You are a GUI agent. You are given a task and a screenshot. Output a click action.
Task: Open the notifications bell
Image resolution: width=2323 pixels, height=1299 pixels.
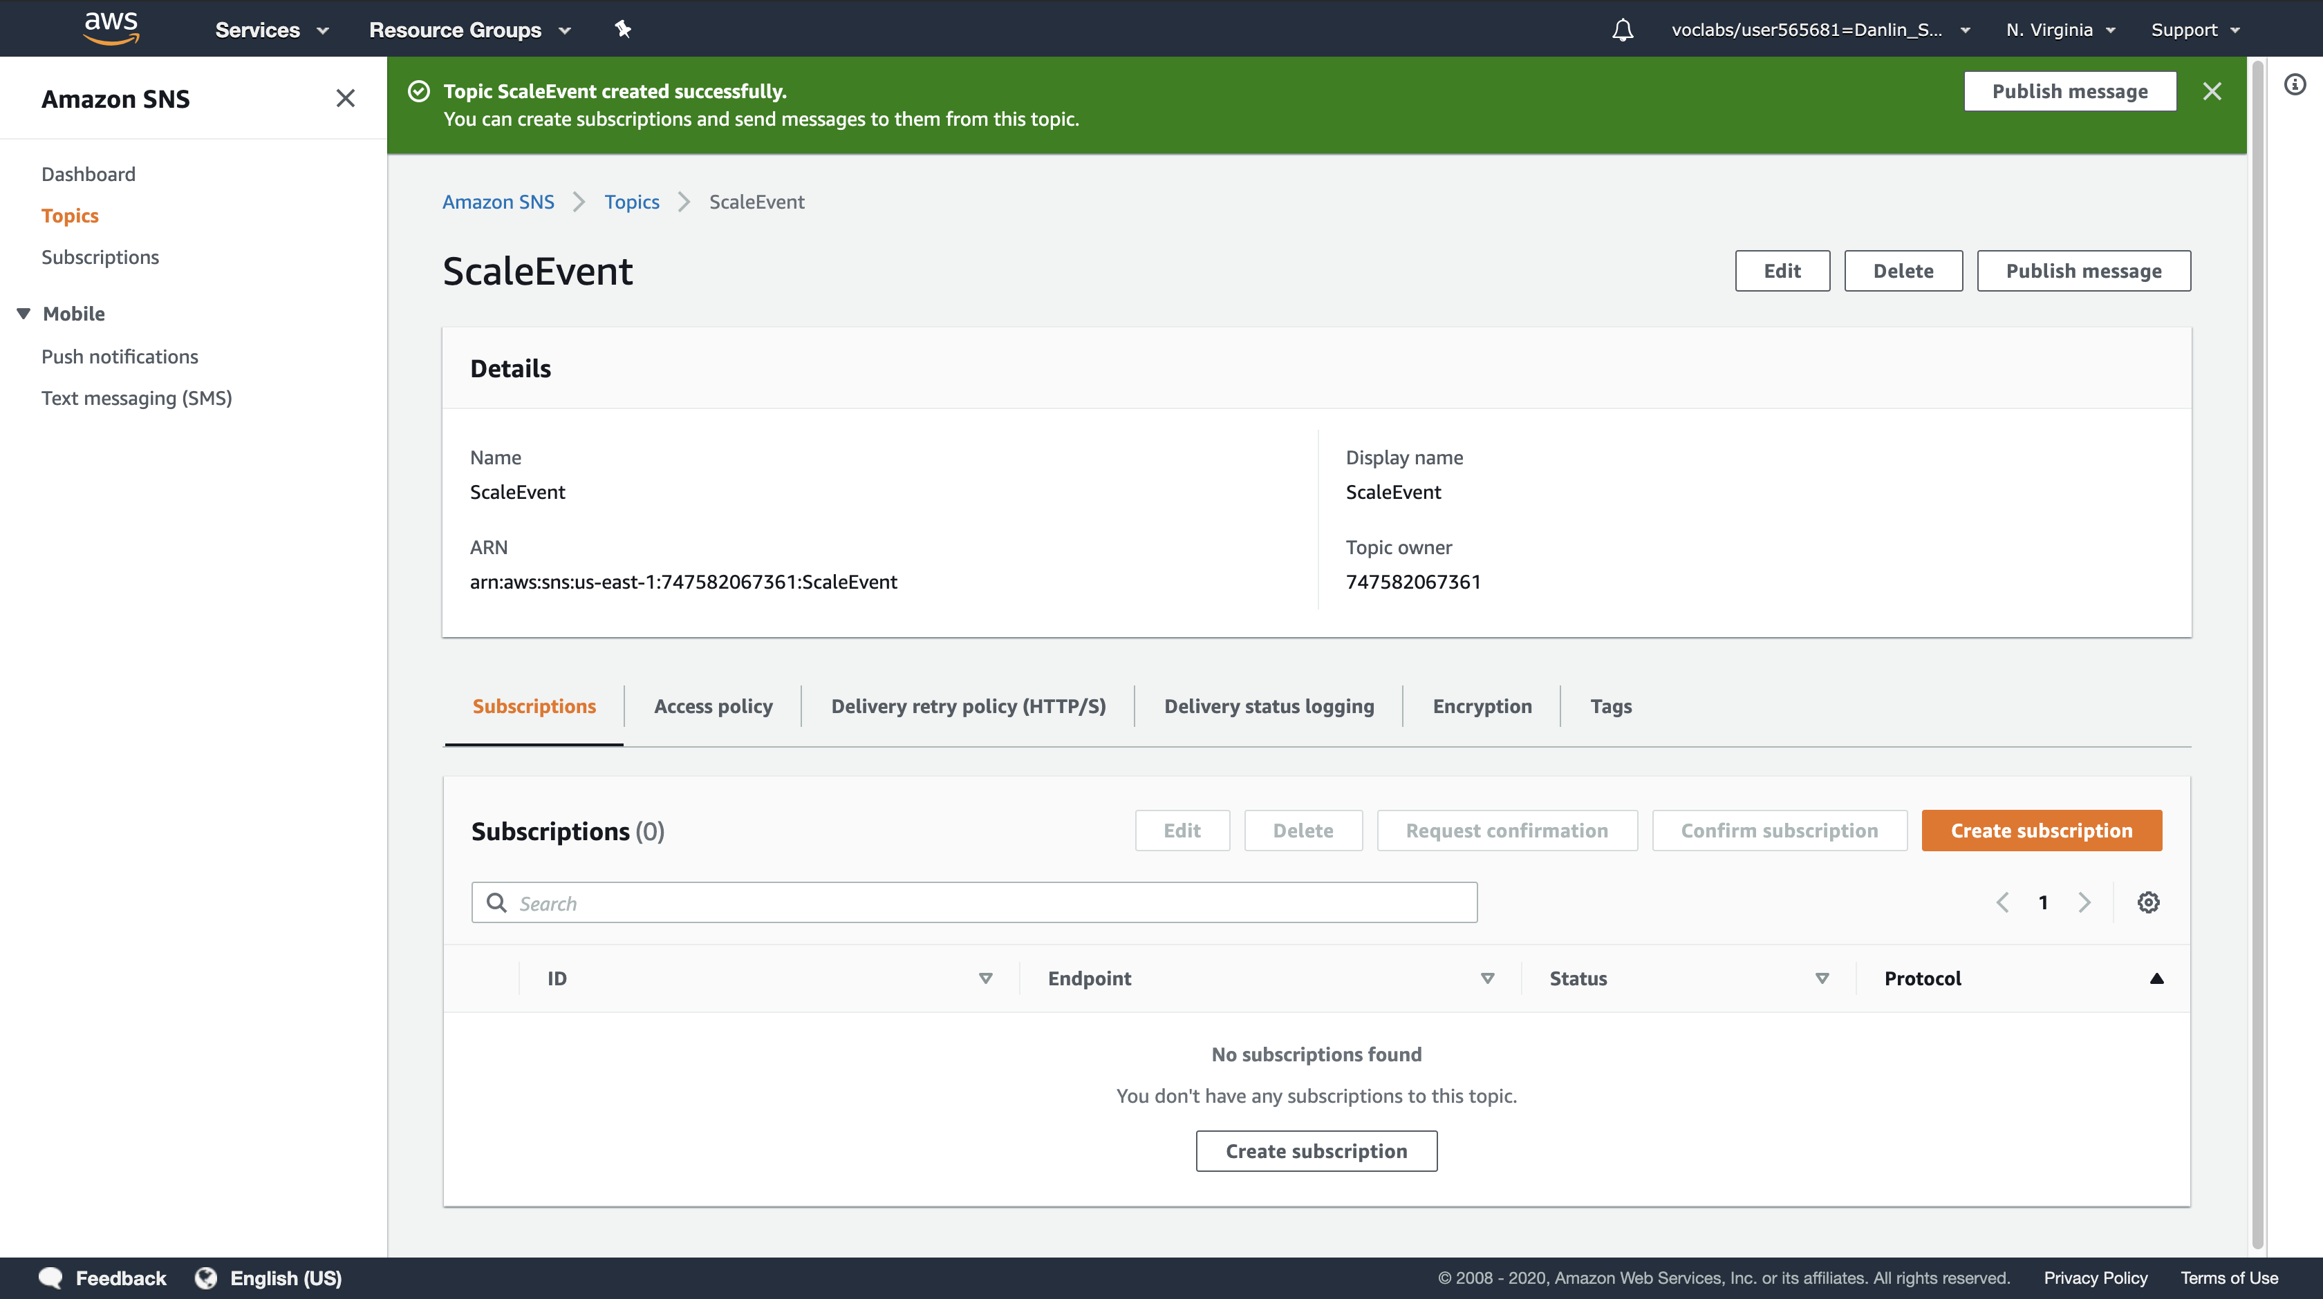click(1623, 30)
